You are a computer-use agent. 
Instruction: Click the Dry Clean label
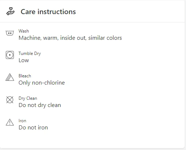[28, 98]
